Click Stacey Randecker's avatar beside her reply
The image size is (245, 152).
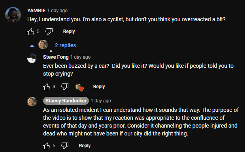(x=32, y=102)
